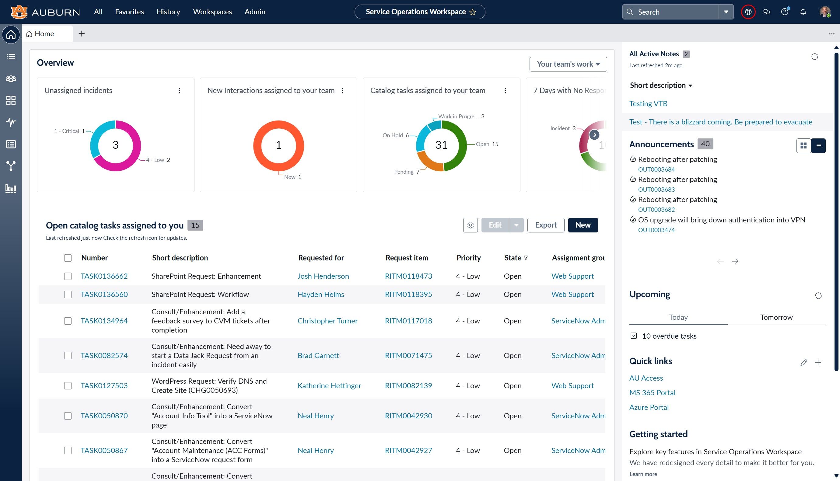Switch Announcements to card view
Image resolution: width=840 pixels, height=481 pixels.
804,146
